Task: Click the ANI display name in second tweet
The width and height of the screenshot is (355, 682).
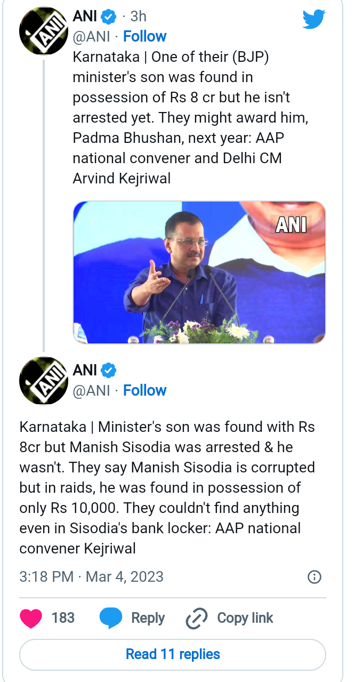Action: 85,370
